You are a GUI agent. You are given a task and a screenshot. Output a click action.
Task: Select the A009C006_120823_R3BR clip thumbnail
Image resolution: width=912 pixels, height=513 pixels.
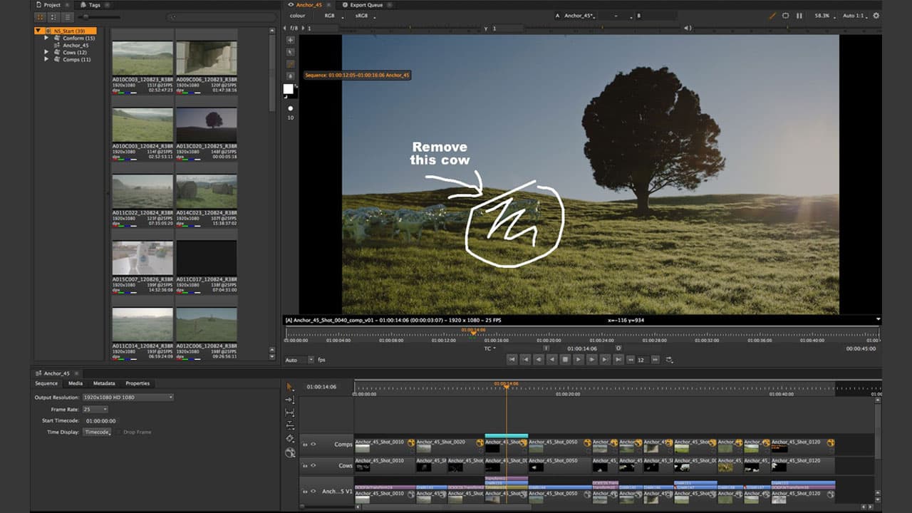pyautogui.click(x=206, y=58)
